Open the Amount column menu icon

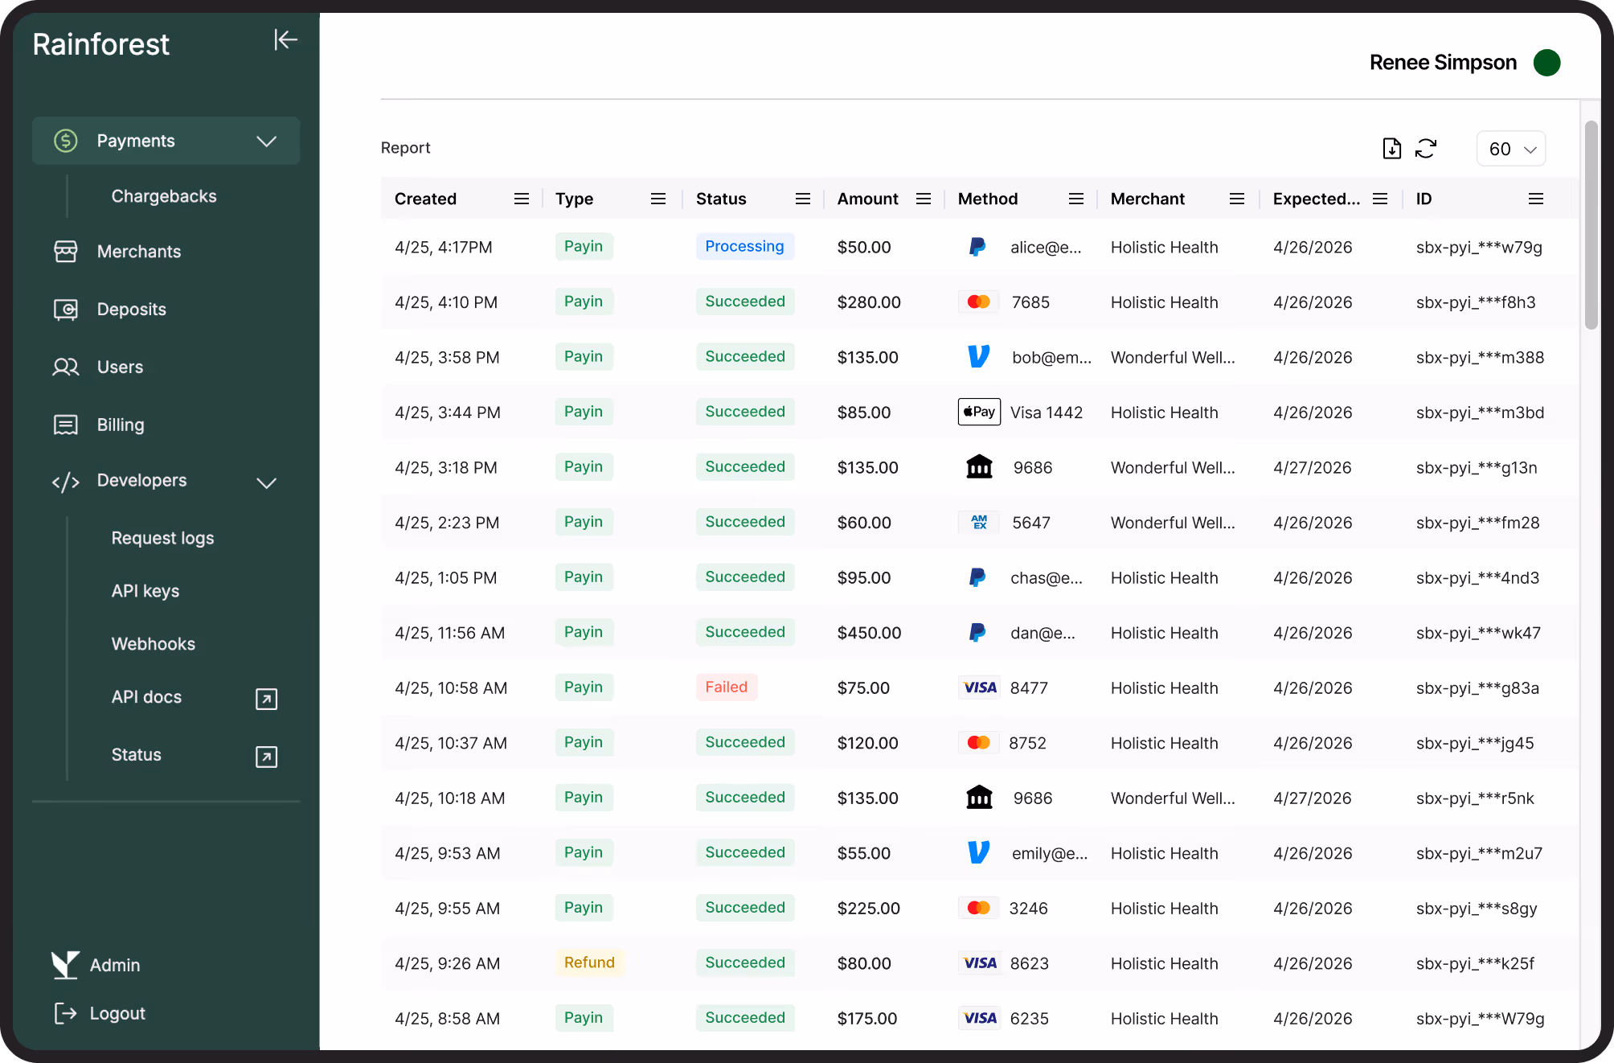coord(924,199)
